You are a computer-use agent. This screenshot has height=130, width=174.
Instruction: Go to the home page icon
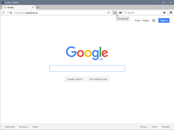tap(164, 12)
